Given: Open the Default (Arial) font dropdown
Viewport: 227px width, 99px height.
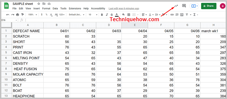Looking at the screenshot, I should (76, 15).
